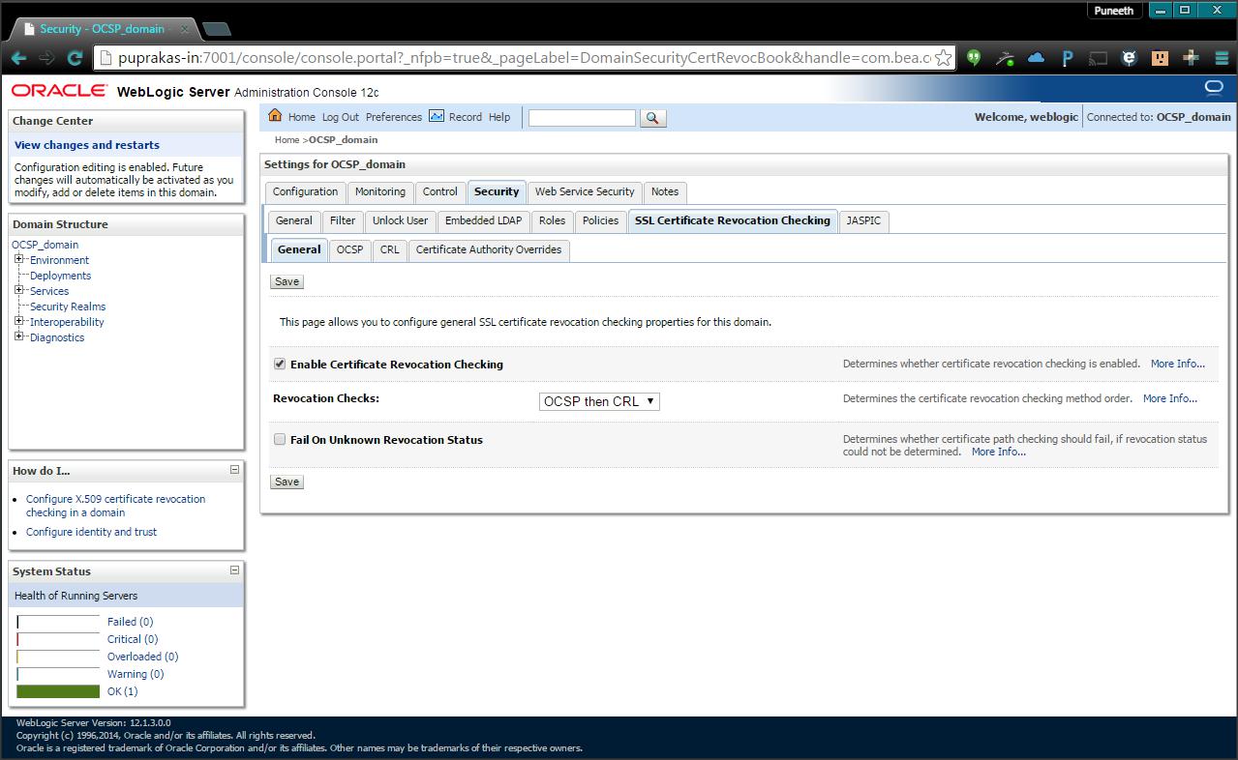
Task: Open the Unlock User sub-tab
Action: tap(401, 220)
